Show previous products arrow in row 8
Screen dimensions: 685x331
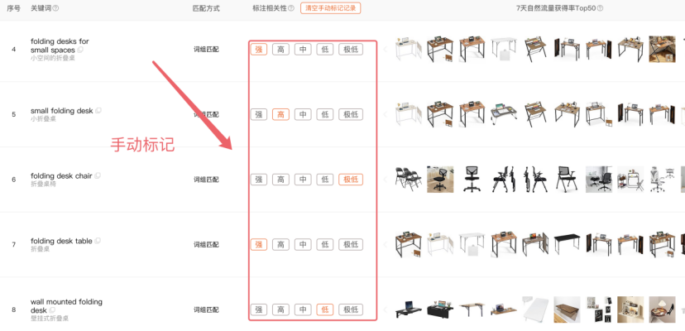(x=386, y=309)
